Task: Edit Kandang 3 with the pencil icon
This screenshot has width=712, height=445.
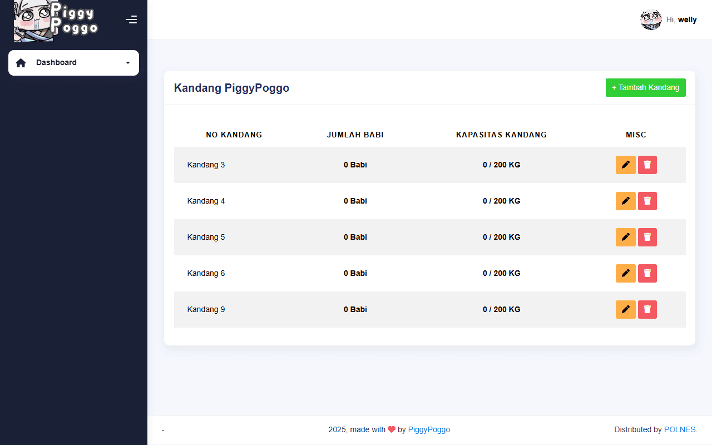Action: [626, 165]
